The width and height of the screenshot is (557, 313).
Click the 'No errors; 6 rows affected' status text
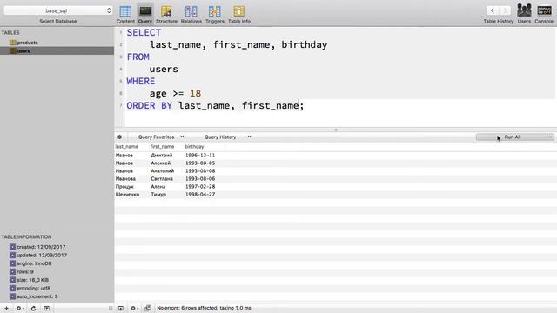click(204, 308)
